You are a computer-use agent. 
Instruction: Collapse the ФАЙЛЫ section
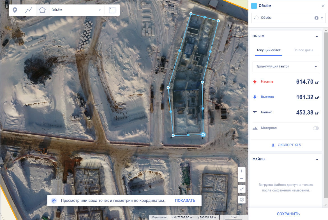tap(317, 160)
